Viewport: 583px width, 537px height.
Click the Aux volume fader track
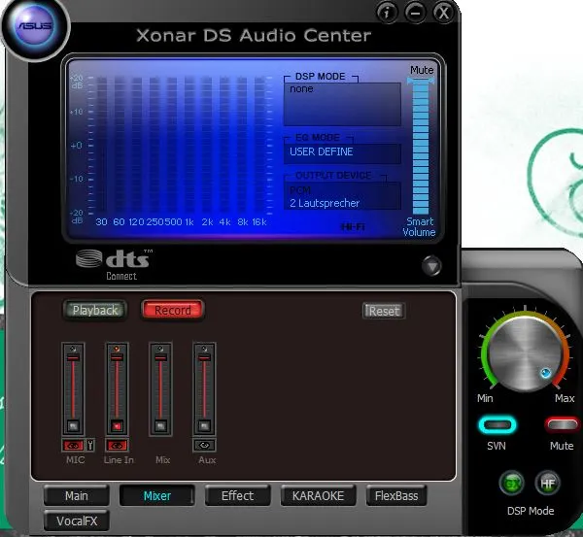click(205, 388)
